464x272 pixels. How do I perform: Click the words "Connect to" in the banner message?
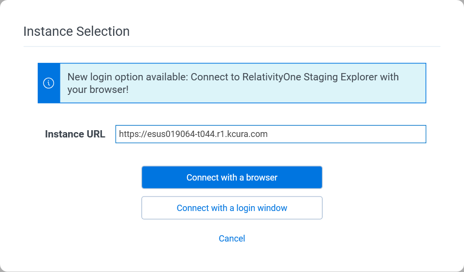[x=215, y=77]
